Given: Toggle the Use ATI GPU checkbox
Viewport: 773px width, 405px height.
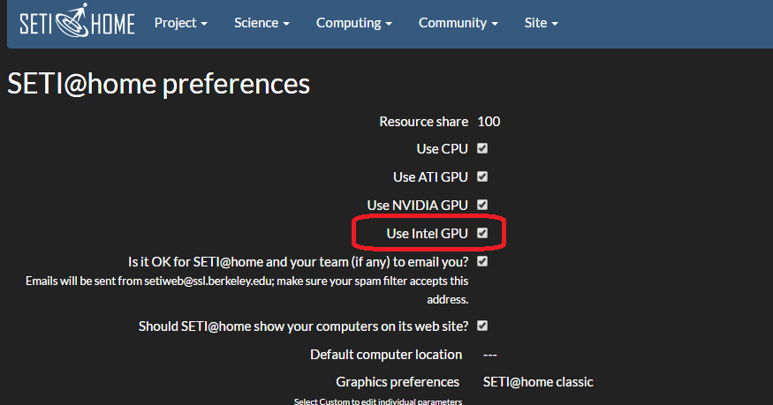Looking at the screenshot, I should pyautogui.click(x=482, y=176).
